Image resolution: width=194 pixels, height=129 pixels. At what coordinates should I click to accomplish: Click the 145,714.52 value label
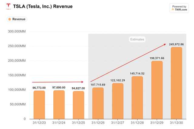click(x=137, y=73)
